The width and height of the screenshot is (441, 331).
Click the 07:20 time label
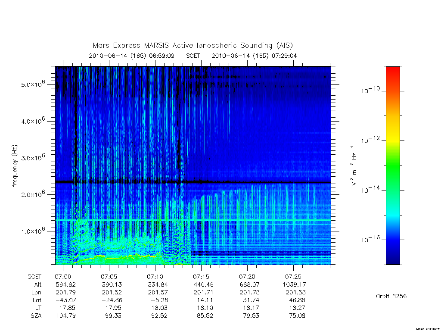tap(247, 277)
